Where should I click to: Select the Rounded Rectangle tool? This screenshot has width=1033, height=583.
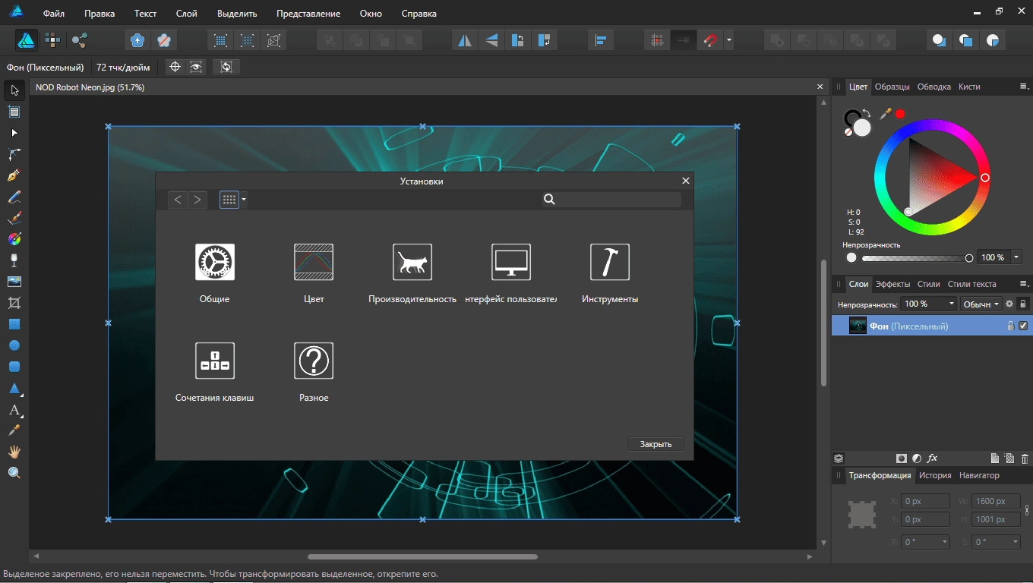[14, 367]
